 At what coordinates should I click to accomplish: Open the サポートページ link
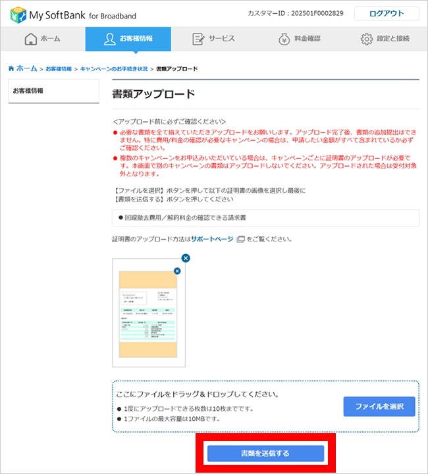click(211, 239)
